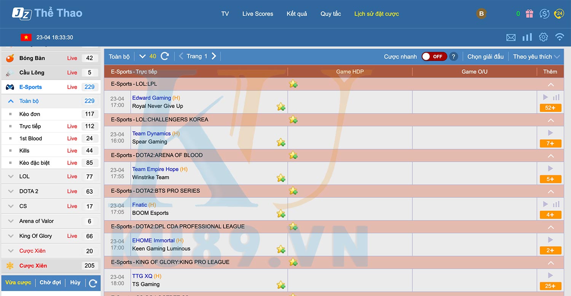This screenshot has height=296, width=571.
Task: Go to next page arrow after Trang 1
Action: coord(214,56)
